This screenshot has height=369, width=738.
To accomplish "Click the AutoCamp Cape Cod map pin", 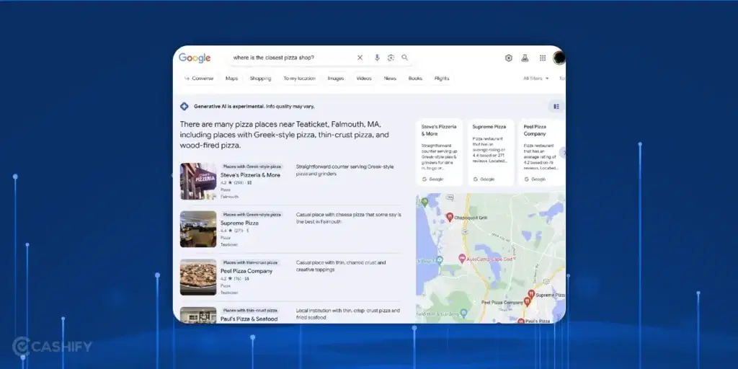I will pyautogui.click(x=462, y=259).
